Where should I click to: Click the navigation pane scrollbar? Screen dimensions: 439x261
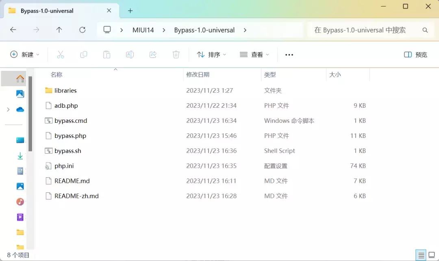(x=30, y=114)
